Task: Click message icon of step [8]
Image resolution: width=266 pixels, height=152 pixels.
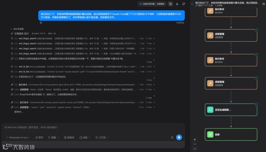Action: tap(12, 77)
